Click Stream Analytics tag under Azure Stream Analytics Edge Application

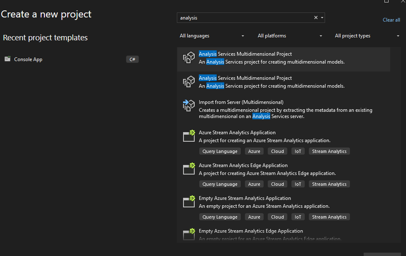pyautogui.click(x=329, y=184)
